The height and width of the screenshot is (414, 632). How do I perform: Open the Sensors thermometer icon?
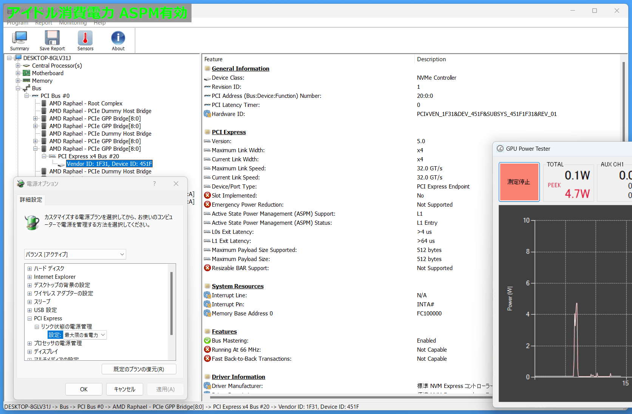[x=85, y=38]
